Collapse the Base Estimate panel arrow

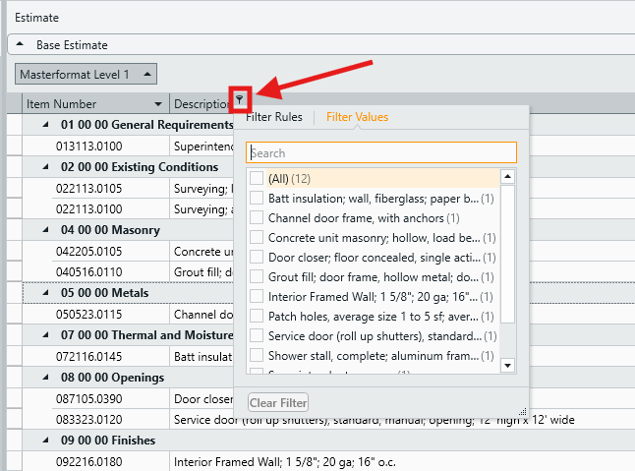[x=22, y=45]
